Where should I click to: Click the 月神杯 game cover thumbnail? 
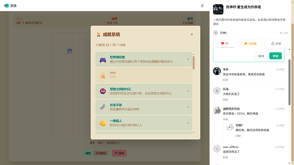(x=218, y=9)
